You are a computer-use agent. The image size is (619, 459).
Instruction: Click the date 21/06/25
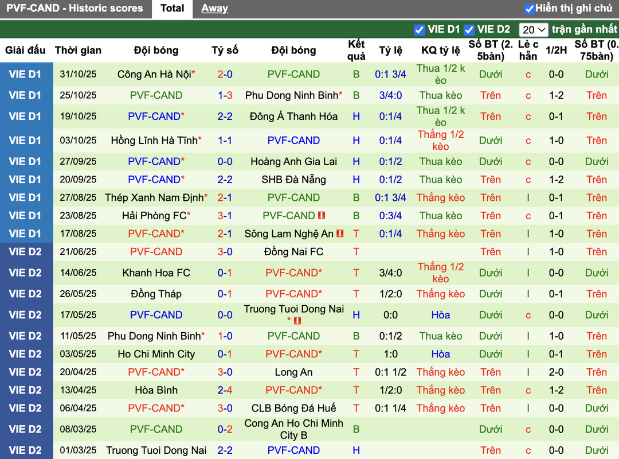78,252
